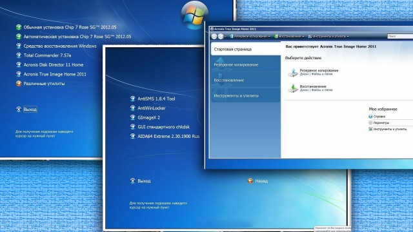Open Диски link under Восстановление action

304,90
